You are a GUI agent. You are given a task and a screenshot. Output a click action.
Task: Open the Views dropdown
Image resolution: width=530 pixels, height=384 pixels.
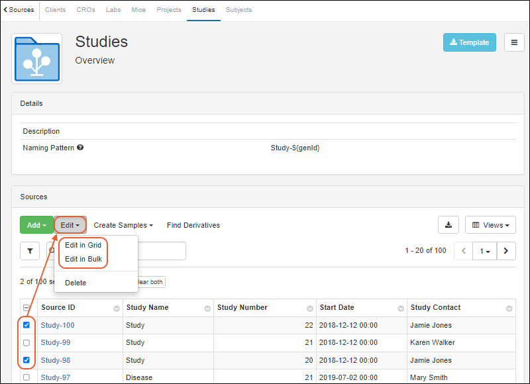(x=490, y=225)
